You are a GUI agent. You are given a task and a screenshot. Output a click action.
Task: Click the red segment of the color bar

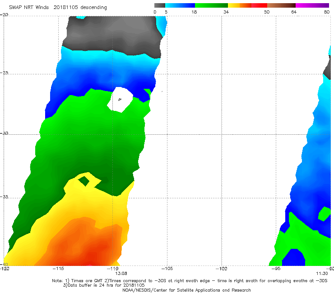coord(259,5)
